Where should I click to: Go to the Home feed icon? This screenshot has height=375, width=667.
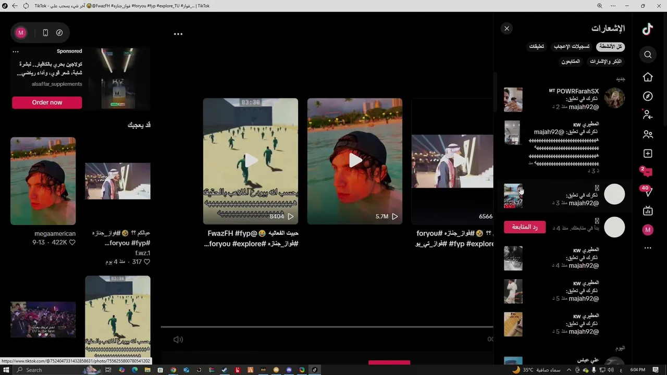pos(648,77)
